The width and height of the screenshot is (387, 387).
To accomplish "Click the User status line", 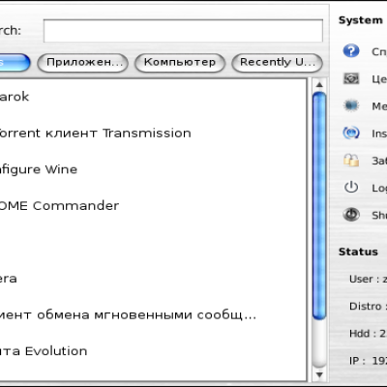I will pos(368,279).
